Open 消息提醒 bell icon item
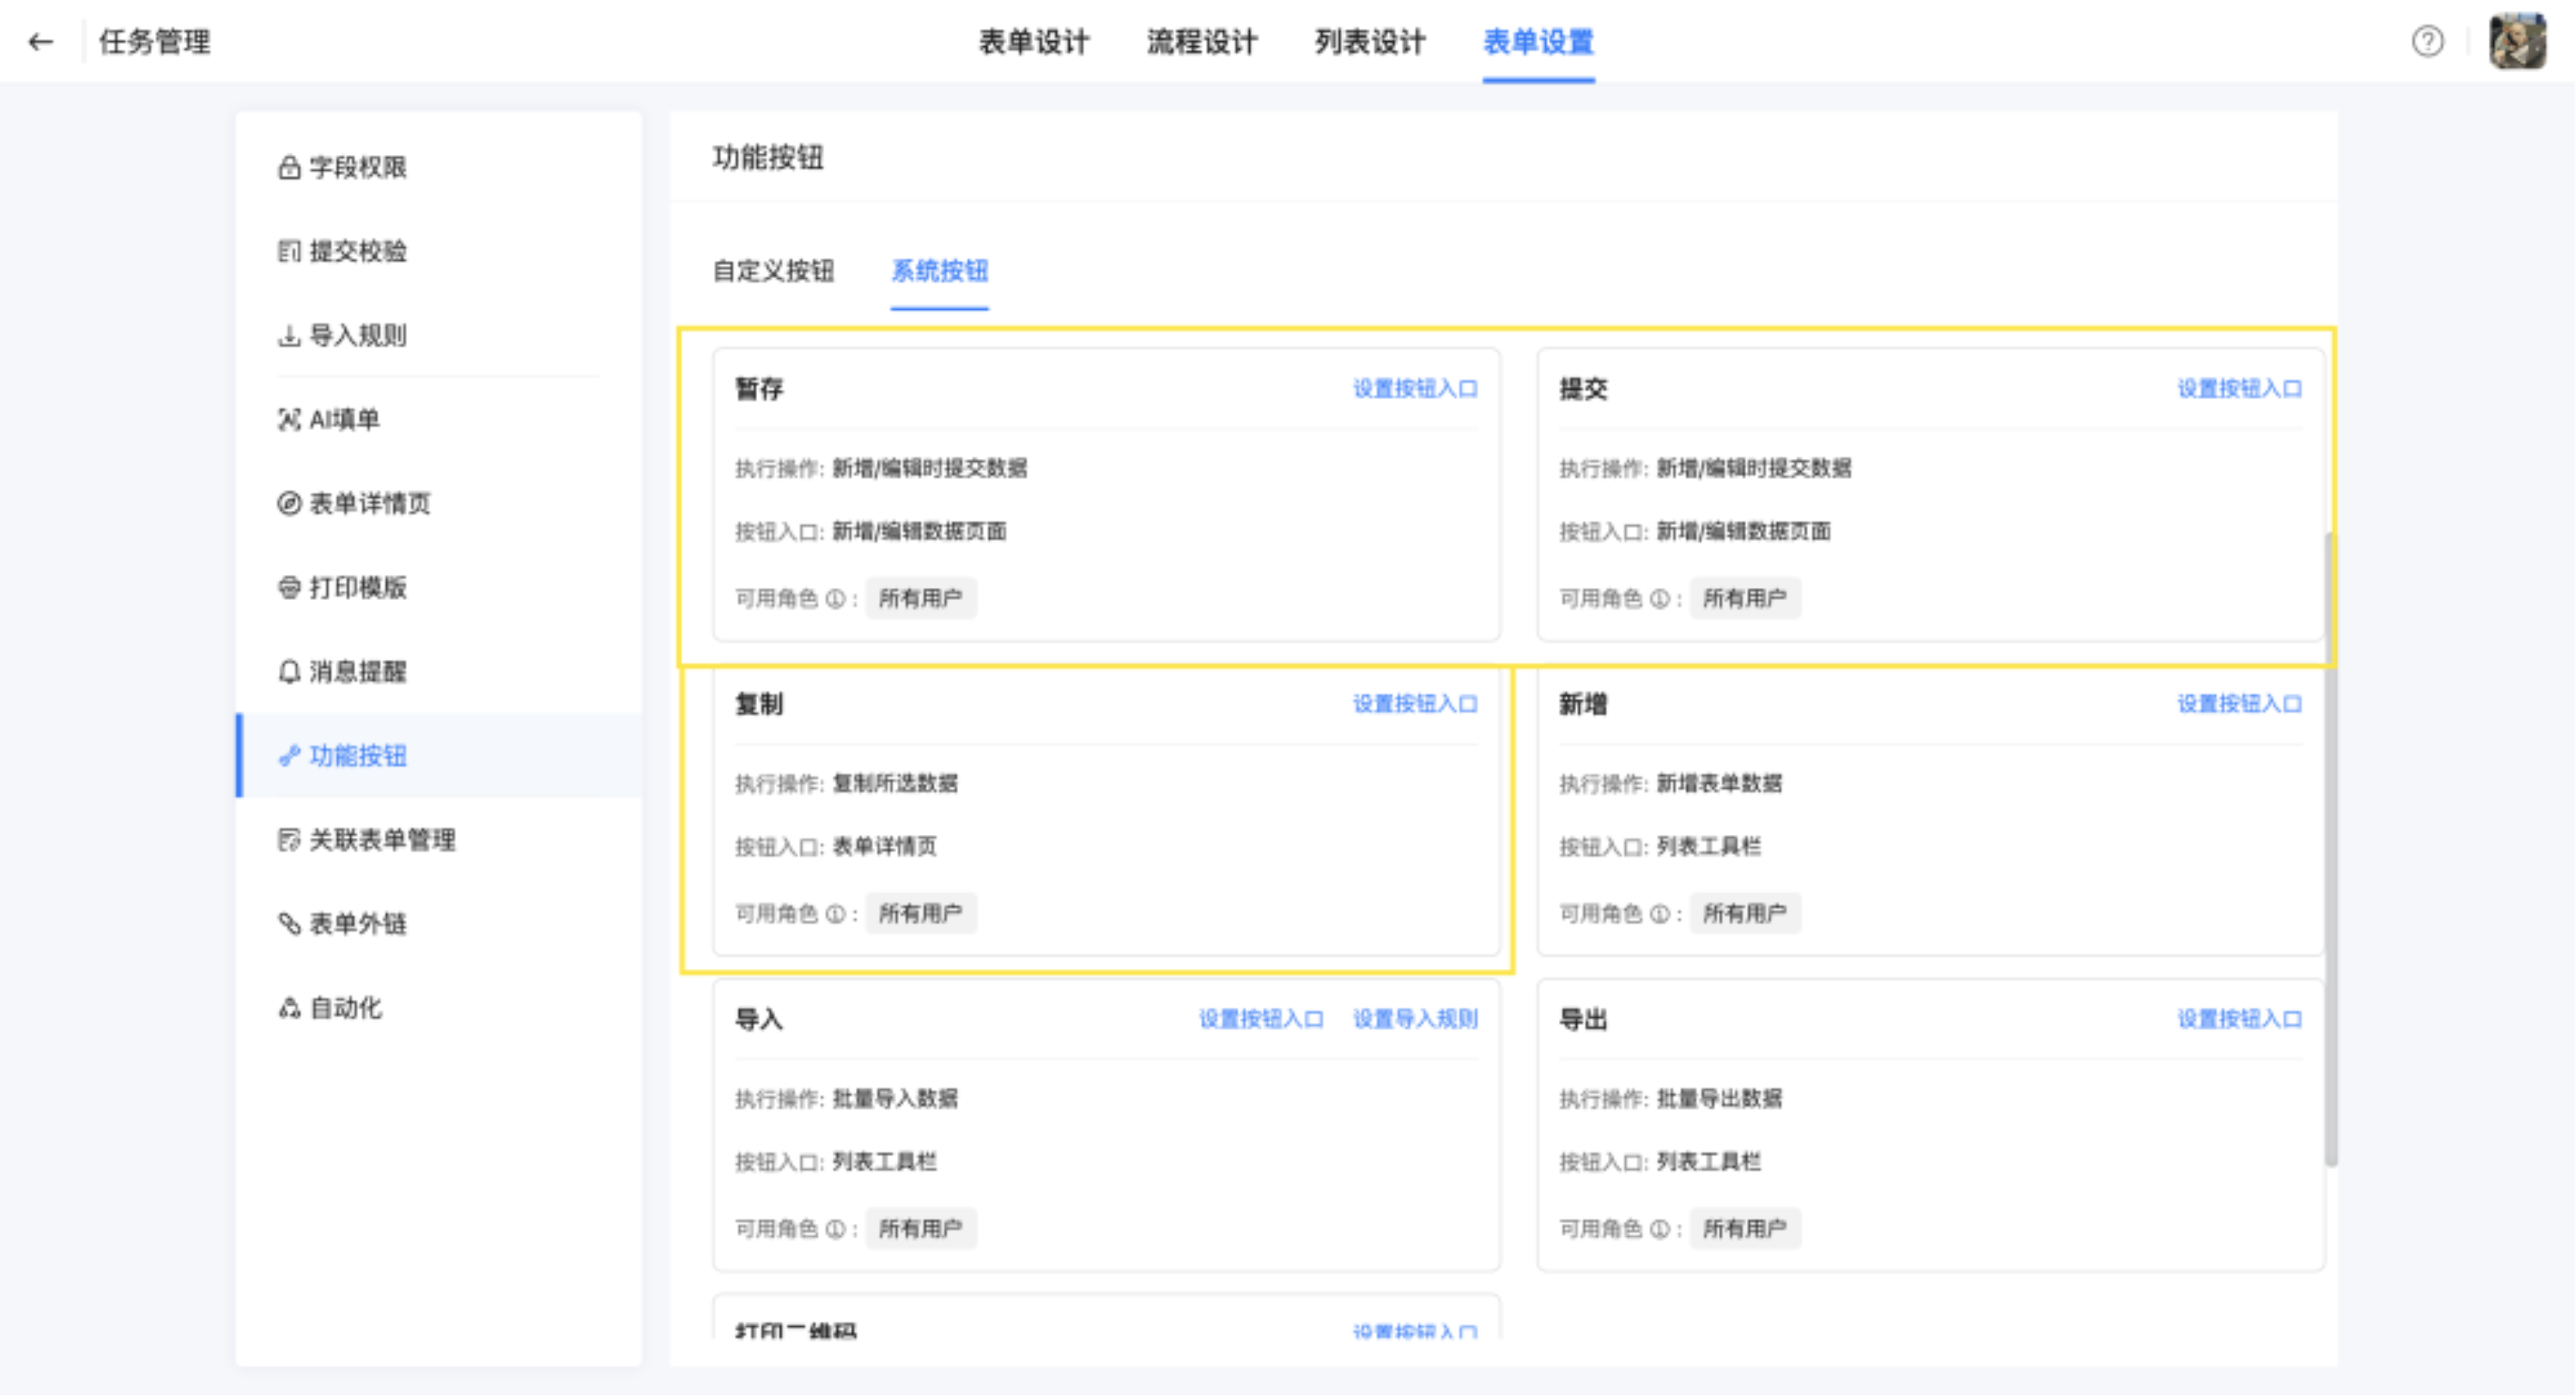Image resolution: width=2576 pixels, height=1396 pixels. click(343, 671)
